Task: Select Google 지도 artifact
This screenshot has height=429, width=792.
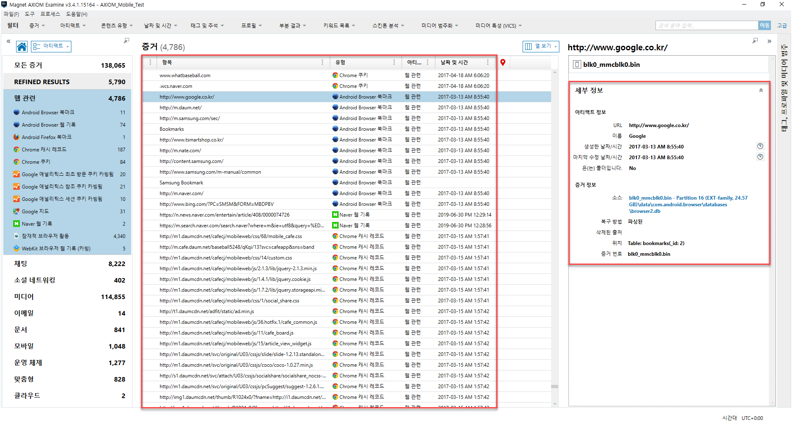Action: tap(67, 211)
